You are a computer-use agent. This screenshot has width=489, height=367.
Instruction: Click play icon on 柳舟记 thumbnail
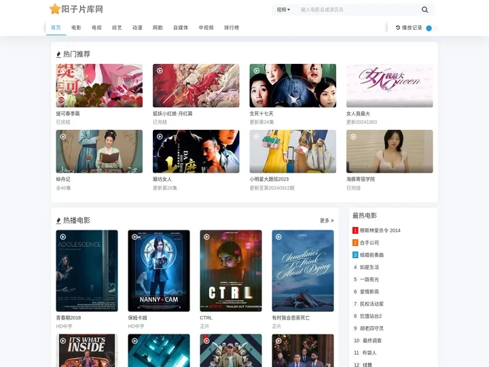click(63, 137)
